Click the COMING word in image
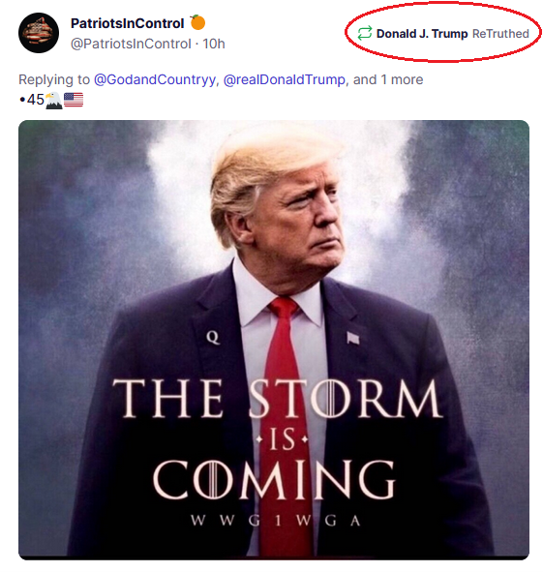This screenshot has width=543, height=572. [x=274, y=479]
